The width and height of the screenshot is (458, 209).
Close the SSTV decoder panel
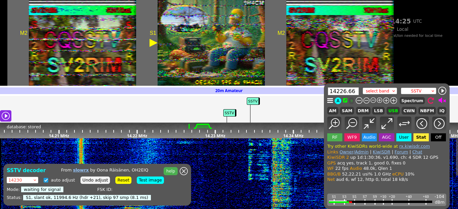click(x=184, y=171)
